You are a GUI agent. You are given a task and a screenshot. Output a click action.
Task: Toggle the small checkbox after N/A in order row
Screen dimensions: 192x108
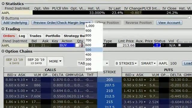tap(179, 45)
